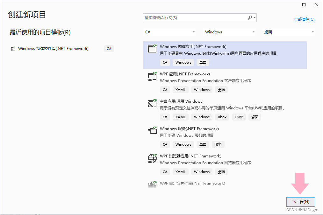
Task: Click the WPF 浏览器应用 globe icon
Action: 152,158
